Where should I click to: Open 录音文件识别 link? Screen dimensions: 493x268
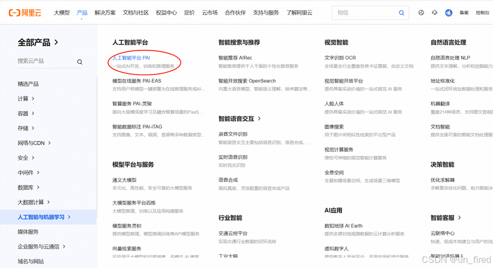[x=233, y=134]
